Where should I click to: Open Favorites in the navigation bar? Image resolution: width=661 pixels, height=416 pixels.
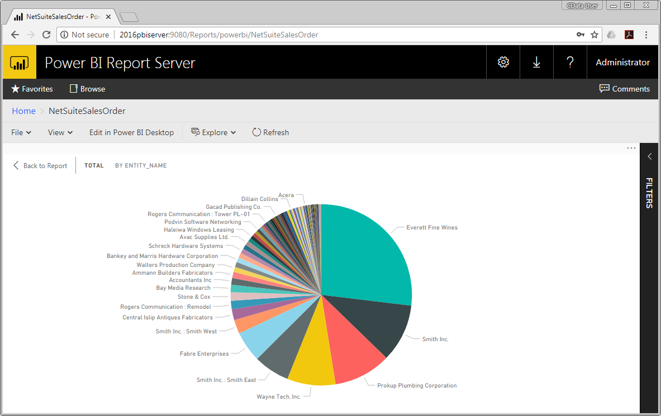[32, 89]
